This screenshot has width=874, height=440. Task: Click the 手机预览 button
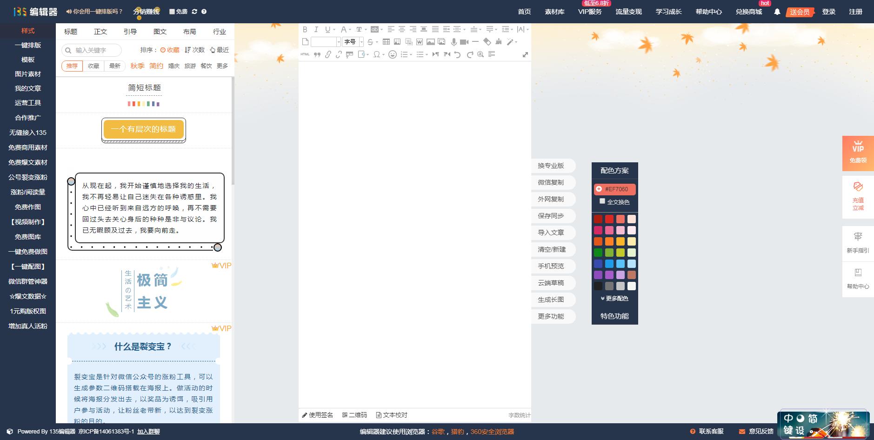click(x=551, y=266)
